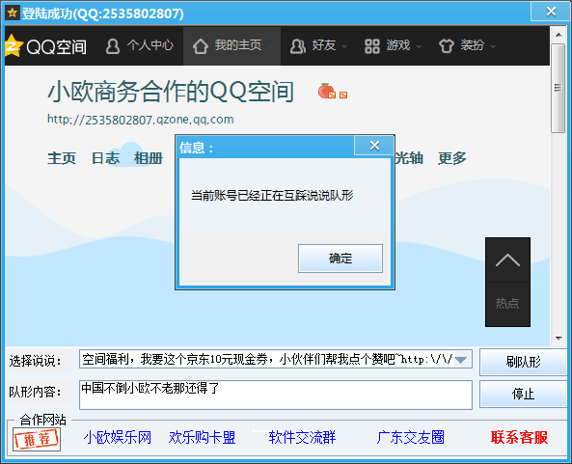Image resolution: width=572 pixels, height=464 pixels.
Task: Click the back-to-top arrow icon
Action: click(507, 260)
